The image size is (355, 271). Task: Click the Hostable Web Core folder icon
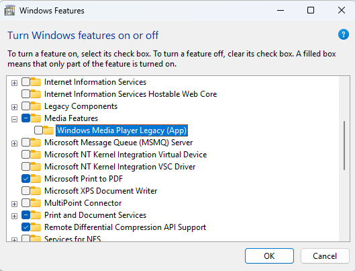(x=36, y=94)
